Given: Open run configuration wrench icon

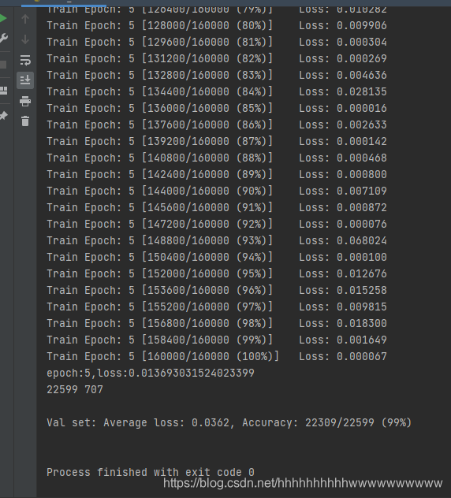Looking at the screenshot, I should coord(3,38).
